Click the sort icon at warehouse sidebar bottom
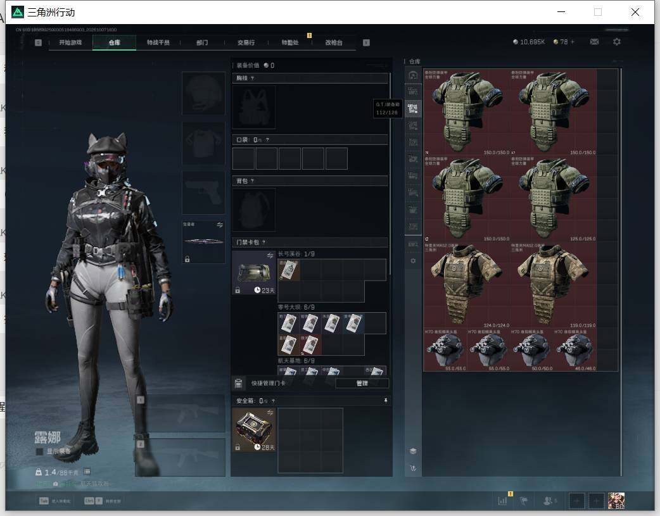Screen dimensions: 660x516 (413, 468)
